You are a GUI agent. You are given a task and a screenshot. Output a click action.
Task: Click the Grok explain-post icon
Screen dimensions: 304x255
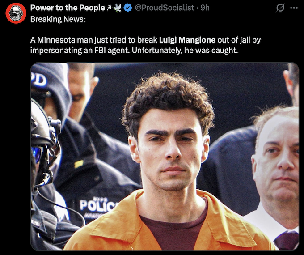coord(280,8)
